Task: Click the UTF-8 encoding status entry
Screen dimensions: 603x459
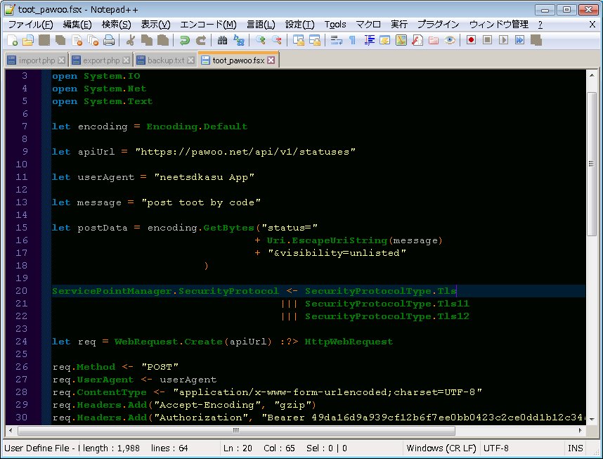Action: pos(496,448)
